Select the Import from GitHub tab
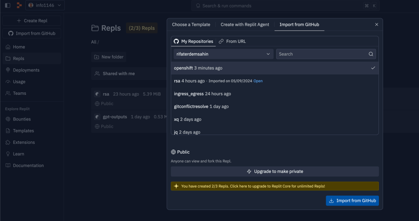The width and height of the screenshot is (419, 221). pyautogui.click(x=299, y=25)
